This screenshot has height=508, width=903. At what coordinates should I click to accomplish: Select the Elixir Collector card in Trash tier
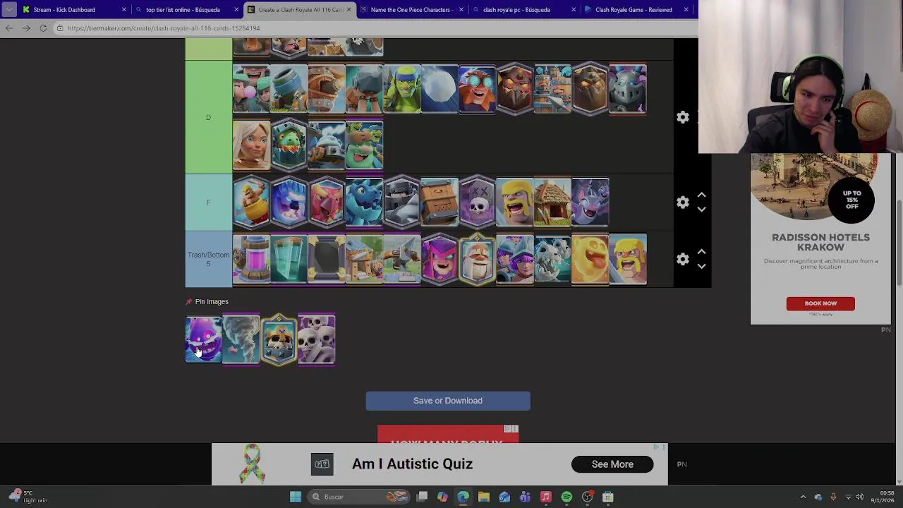[251, 259]
